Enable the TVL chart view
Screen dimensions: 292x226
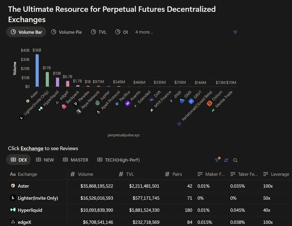(x=99, y=32)
